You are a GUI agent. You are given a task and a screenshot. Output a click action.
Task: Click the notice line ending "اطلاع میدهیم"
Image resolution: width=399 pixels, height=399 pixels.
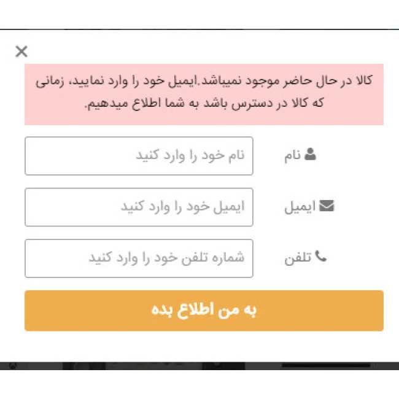pyautogui.click(x=204, y=103)
